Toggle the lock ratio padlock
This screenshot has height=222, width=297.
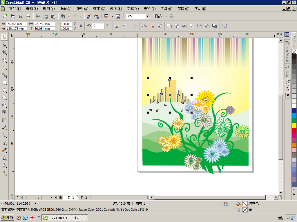(x=81, y=26)
